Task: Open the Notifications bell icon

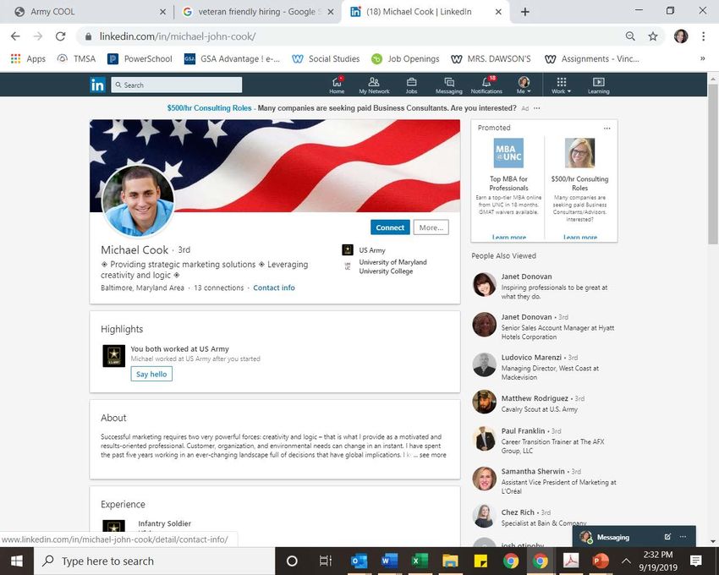Action: click(x=486, y=85)
